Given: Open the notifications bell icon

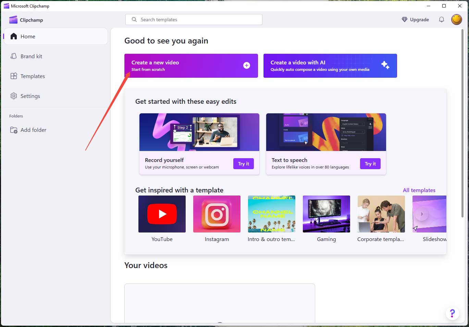Looking at the screenshot, I should (442, 20).
